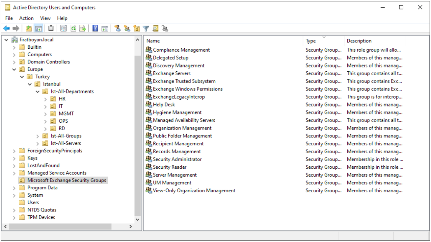This screenshot has width=431, height=242.
Task: Click group icon beside UM Management
Action: (149, 182)
